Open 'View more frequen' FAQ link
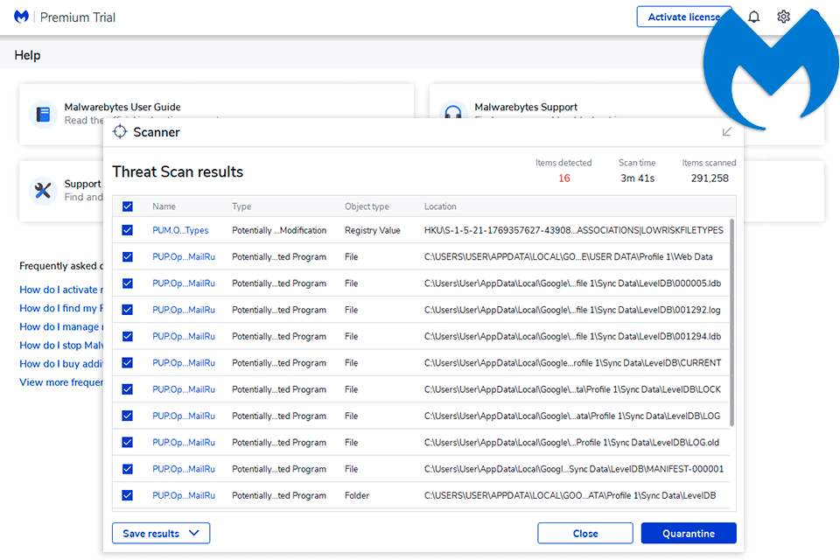Viewport: 840px width, 560px height. click(61, 382)
